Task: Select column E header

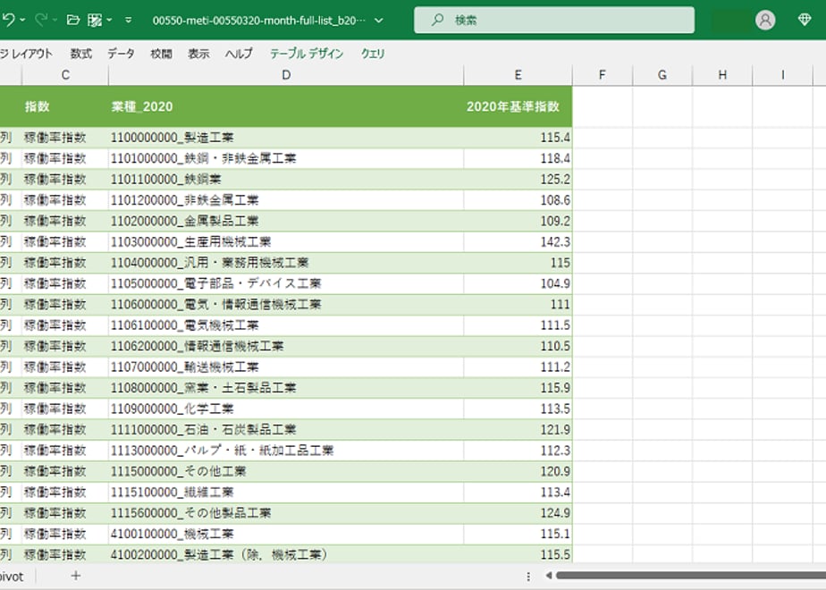Action: pos(518,75)
